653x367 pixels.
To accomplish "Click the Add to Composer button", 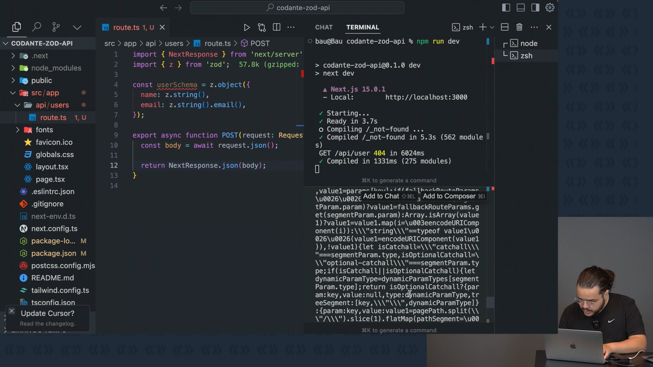I will (453, 196).
